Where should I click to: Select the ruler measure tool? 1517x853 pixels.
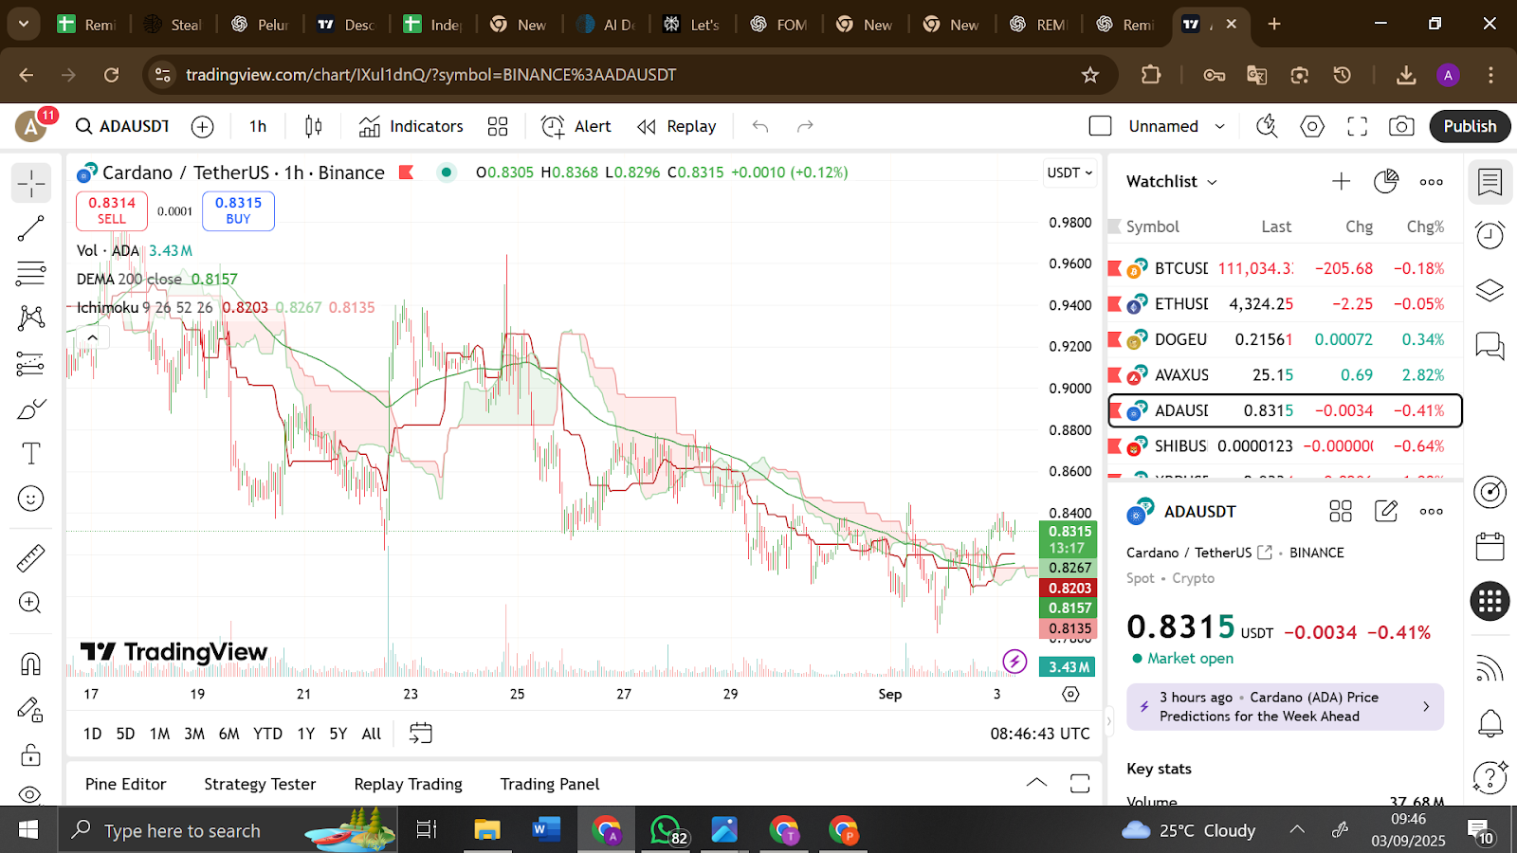pos(30,558)
